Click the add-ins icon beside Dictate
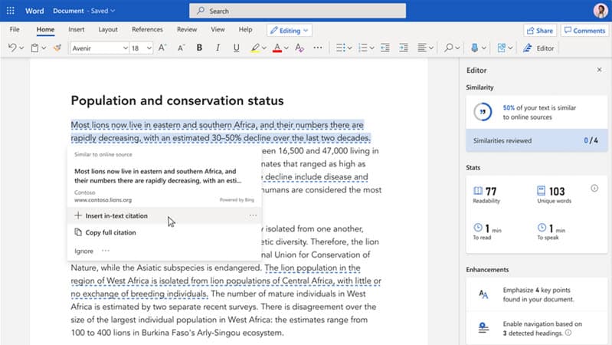The image size is (612, 345). point(502,48)
